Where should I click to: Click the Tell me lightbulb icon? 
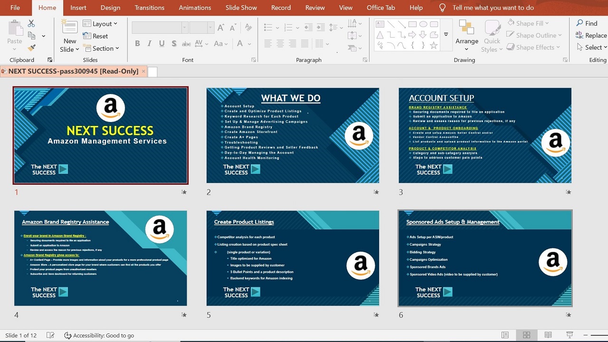point(442,8)
